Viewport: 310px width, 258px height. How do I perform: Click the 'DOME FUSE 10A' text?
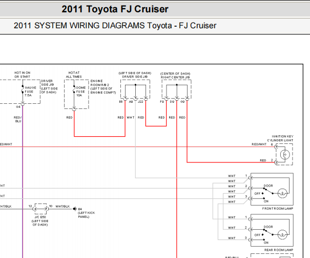(80, 91)
